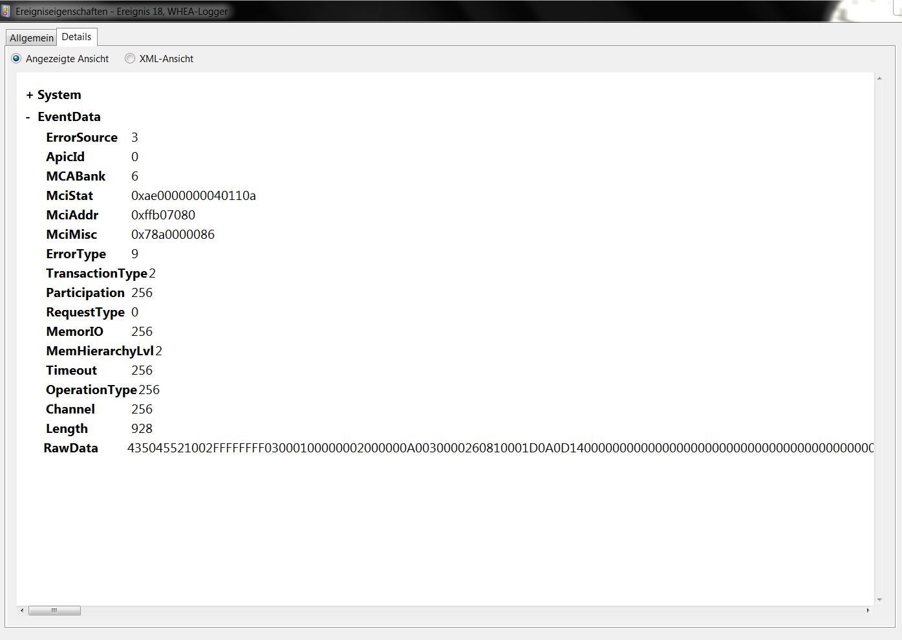Select the ErrorType label
902x640 pixels.
pyautogui.click(x=76, y=254)
